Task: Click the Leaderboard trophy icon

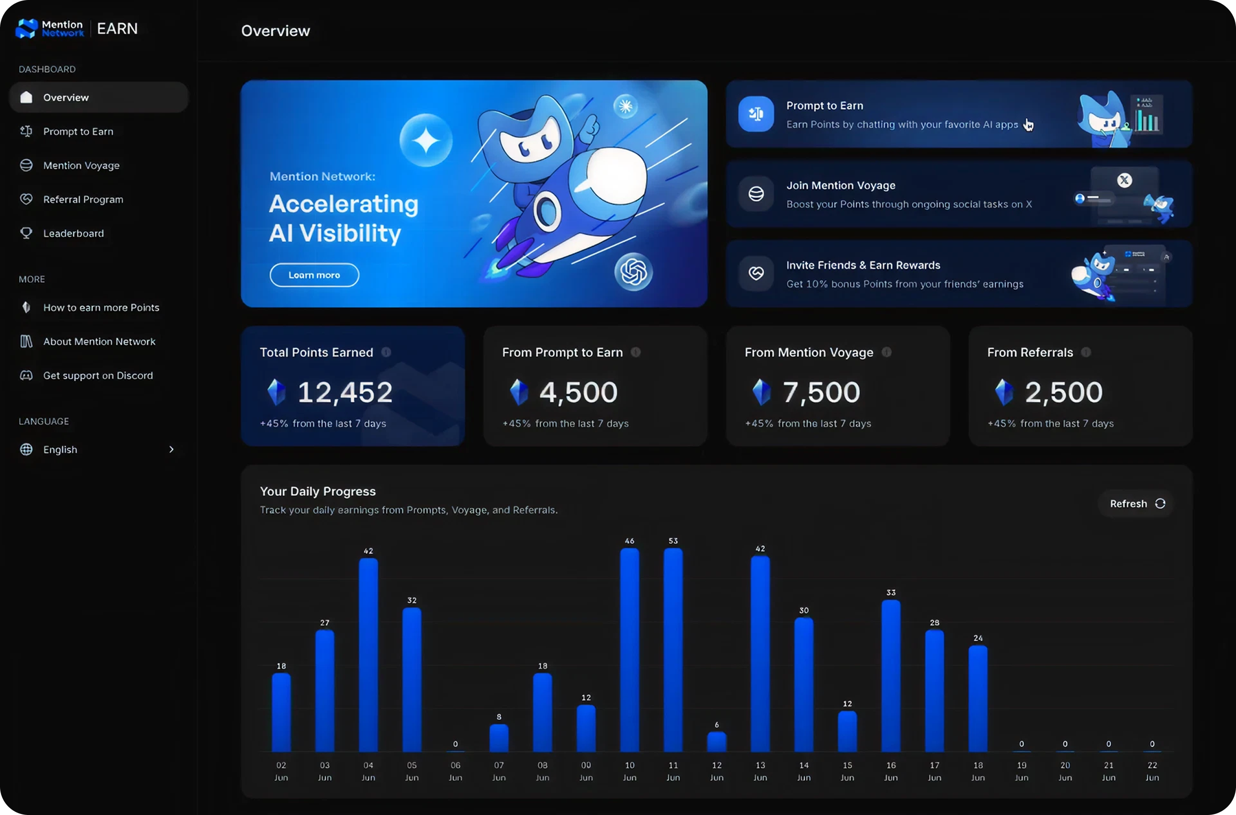Action: pos(26,234)
